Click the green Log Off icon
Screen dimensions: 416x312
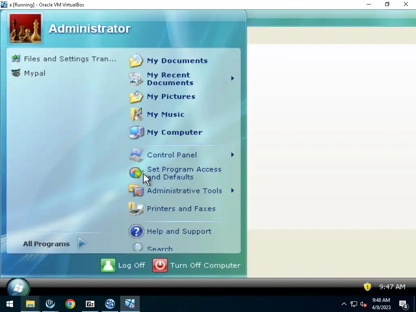(x=108, y=265)
